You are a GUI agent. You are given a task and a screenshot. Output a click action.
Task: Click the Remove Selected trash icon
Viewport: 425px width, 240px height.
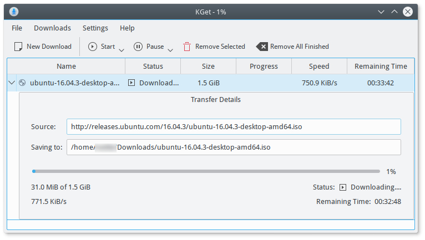[x=187, y=47]
